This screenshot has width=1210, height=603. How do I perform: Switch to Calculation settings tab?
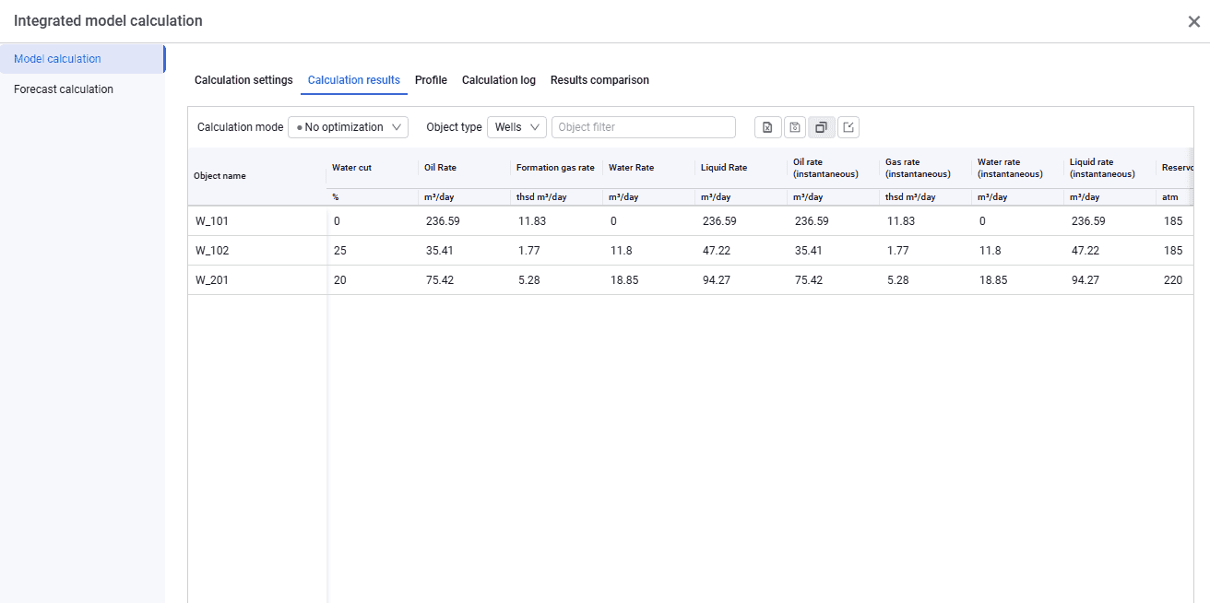[x=243, y=80]
